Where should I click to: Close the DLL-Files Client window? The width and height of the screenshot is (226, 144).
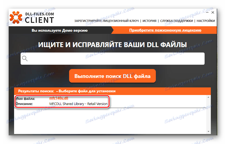click(213, 12)
